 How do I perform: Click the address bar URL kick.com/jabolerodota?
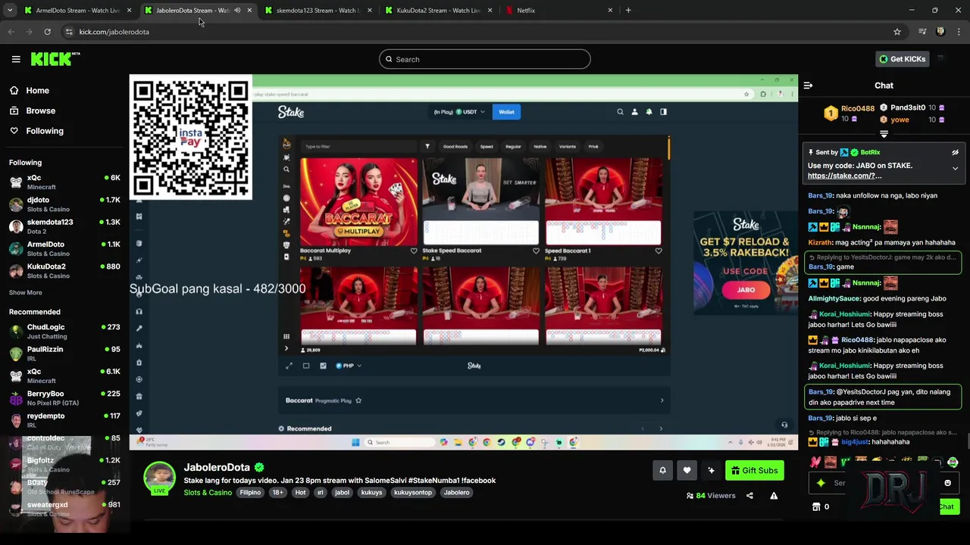[x=114, y=32]
